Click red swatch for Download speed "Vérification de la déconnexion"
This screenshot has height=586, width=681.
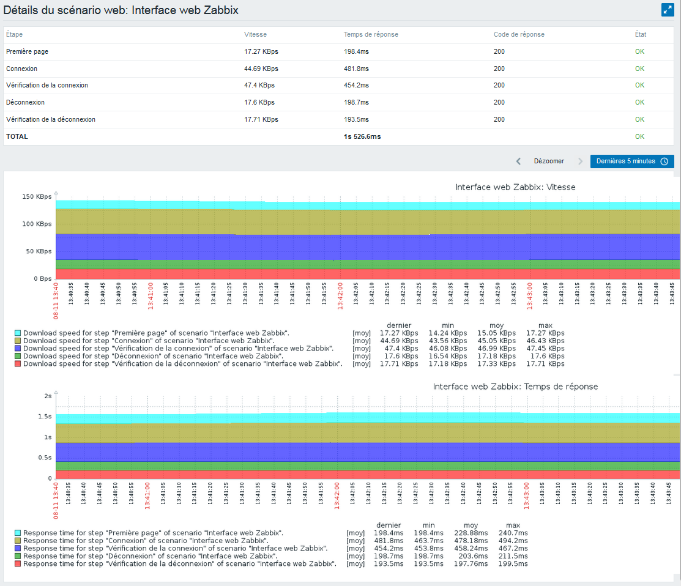(x=17, y=364)
